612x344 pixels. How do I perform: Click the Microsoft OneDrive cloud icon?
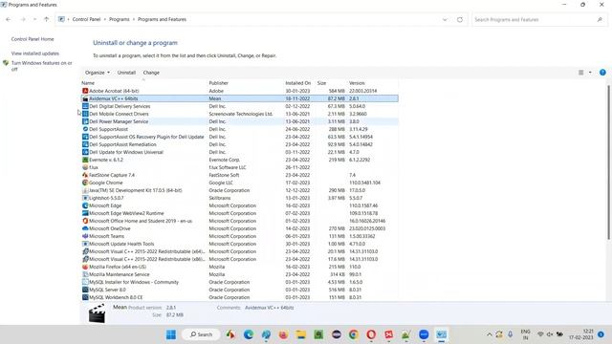point(85,228)
